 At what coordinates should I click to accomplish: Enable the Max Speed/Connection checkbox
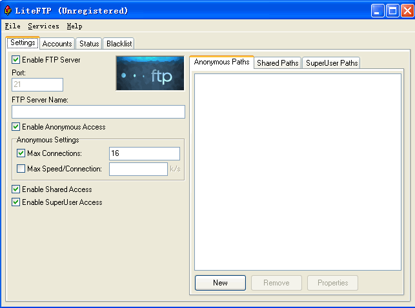pyautogui.click(x=21, y=169)
